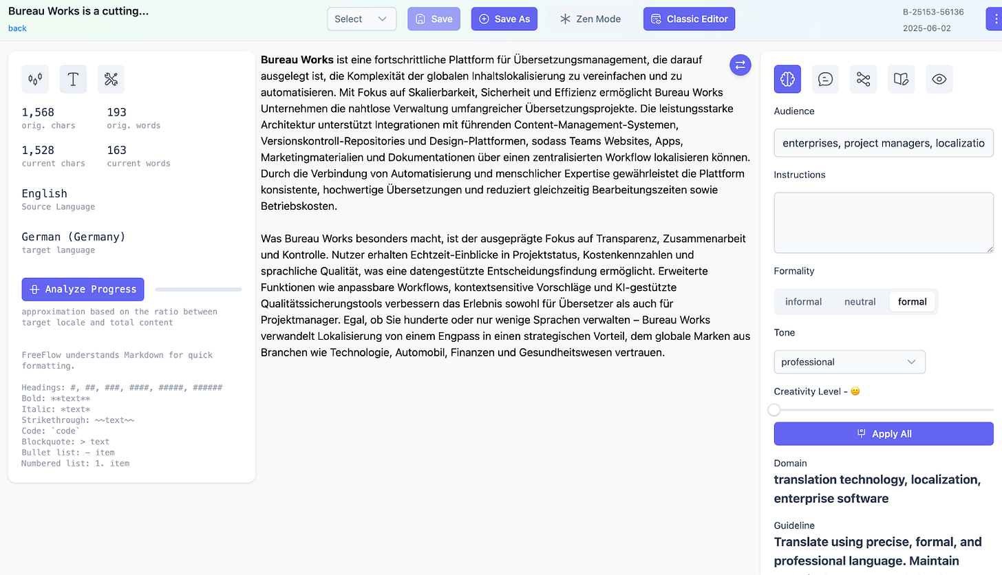The width and height of the screenshot is (1002, 575).
Task: Click the Domain value 'translation technology, localization'
Action: (x=877, y=489)
